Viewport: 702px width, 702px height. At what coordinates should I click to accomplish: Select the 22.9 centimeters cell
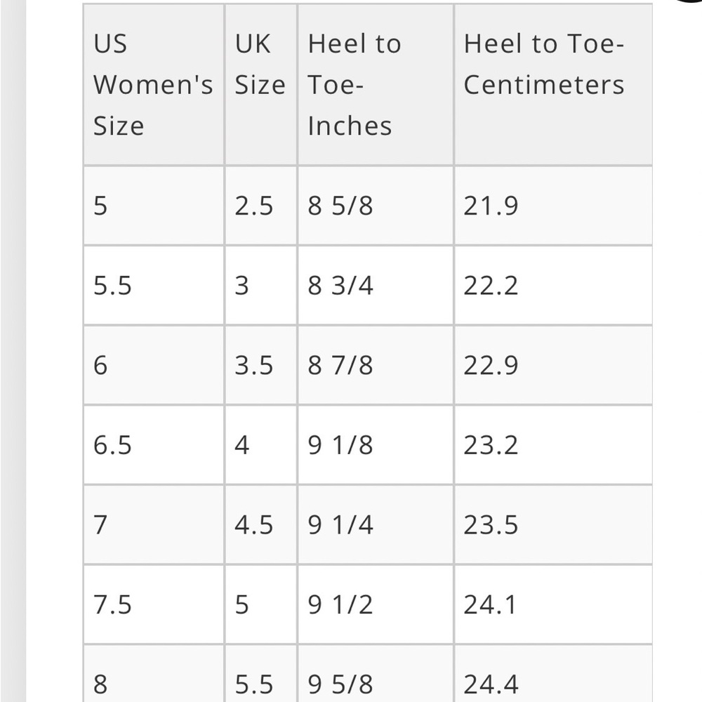click(x=491, y=365)
